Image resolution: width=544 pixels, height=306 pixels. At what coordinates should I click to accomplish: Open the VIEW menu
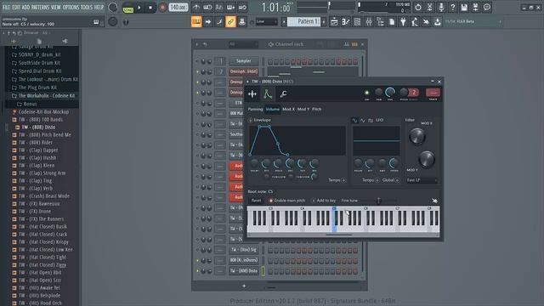pyautogui.click(x=56, y=8)
